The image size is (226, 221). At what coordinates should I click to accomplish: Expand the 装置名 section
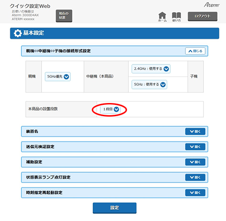click(x=195, y=132)
